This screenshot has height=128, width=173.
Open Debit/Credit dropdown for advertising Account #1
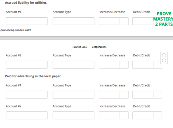point(147,95)
